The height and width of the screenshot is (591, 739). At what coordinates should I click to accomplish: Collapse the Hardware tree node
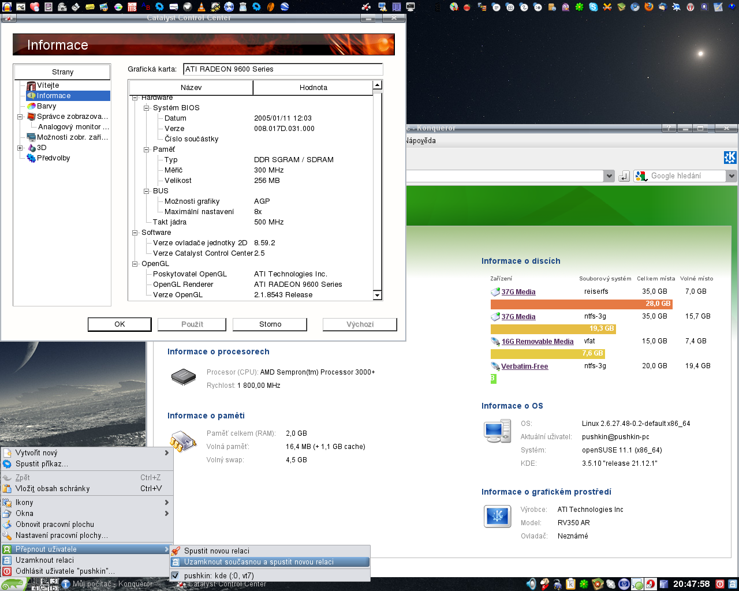135,98
